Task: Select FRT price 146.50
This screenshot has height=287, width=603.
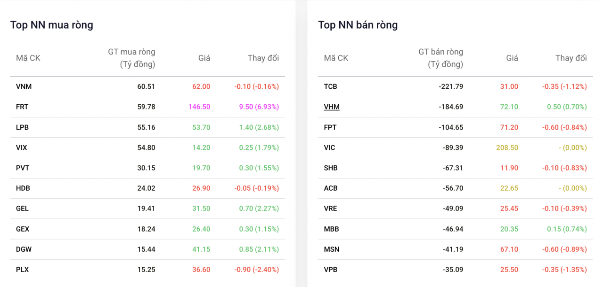Action: [199, 107]
